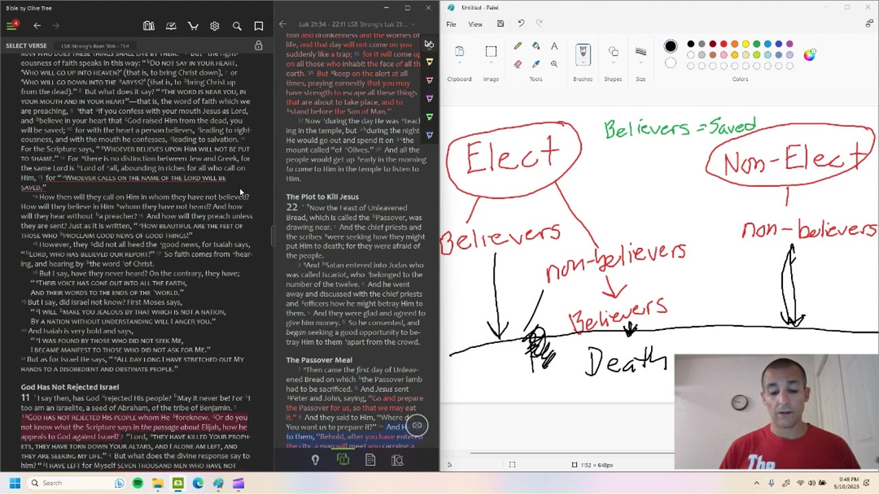This screenshot has width=879, height=494.
Task: Choose the purple highlighter in side strip
Action: pos(429,98)
